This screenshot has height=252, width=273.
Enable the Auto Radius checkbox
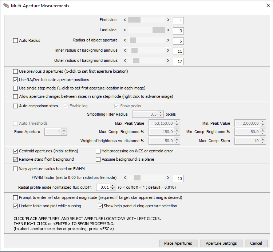tap(15, 41)
